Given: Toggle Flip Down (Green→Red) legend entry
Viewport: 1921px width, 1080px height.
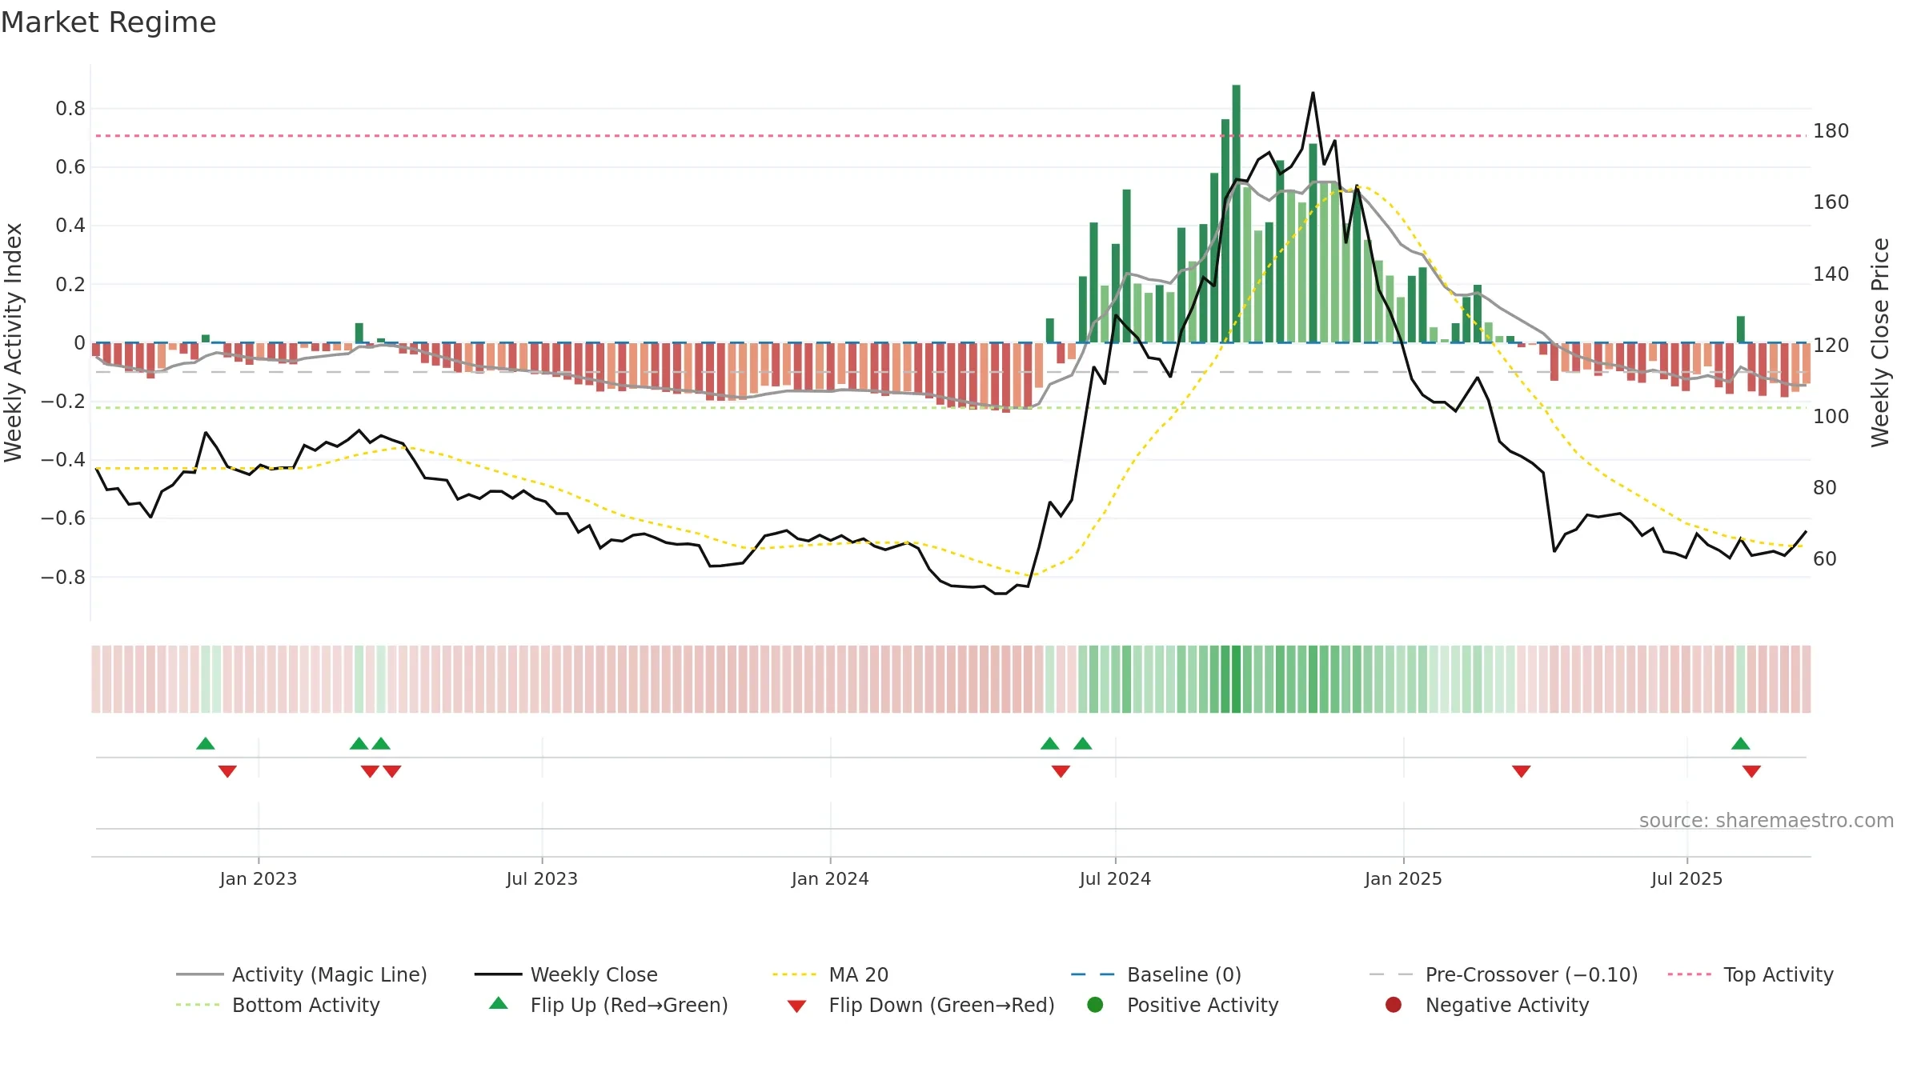Looking at the screenshot, I should point(920,1005).
